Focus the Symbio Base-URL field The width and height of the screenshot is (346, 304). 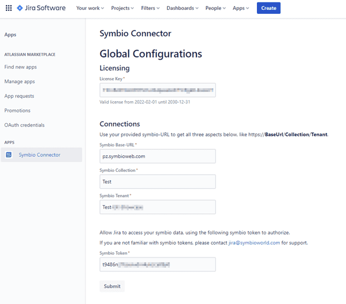coord(157,156)
